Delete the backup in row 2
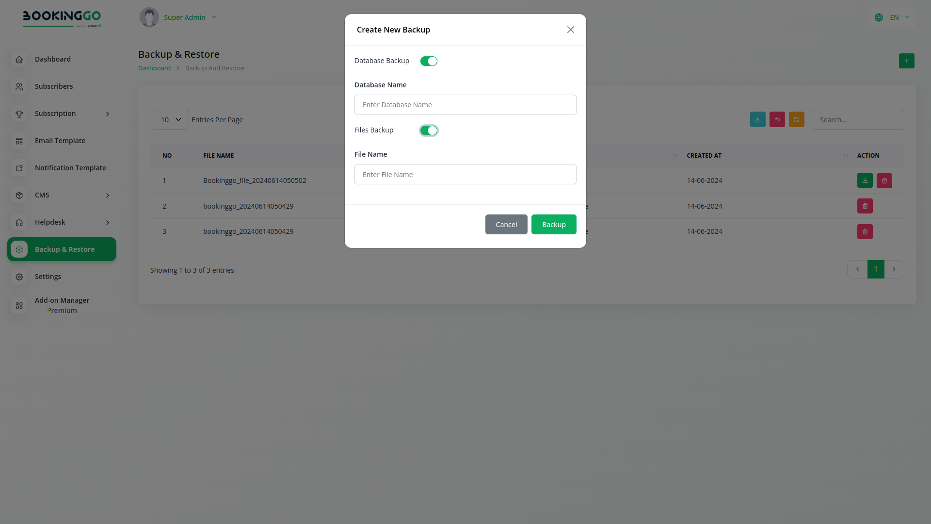Image resolution: width=931 pixels, height=524 pixels. coord(865,206)
